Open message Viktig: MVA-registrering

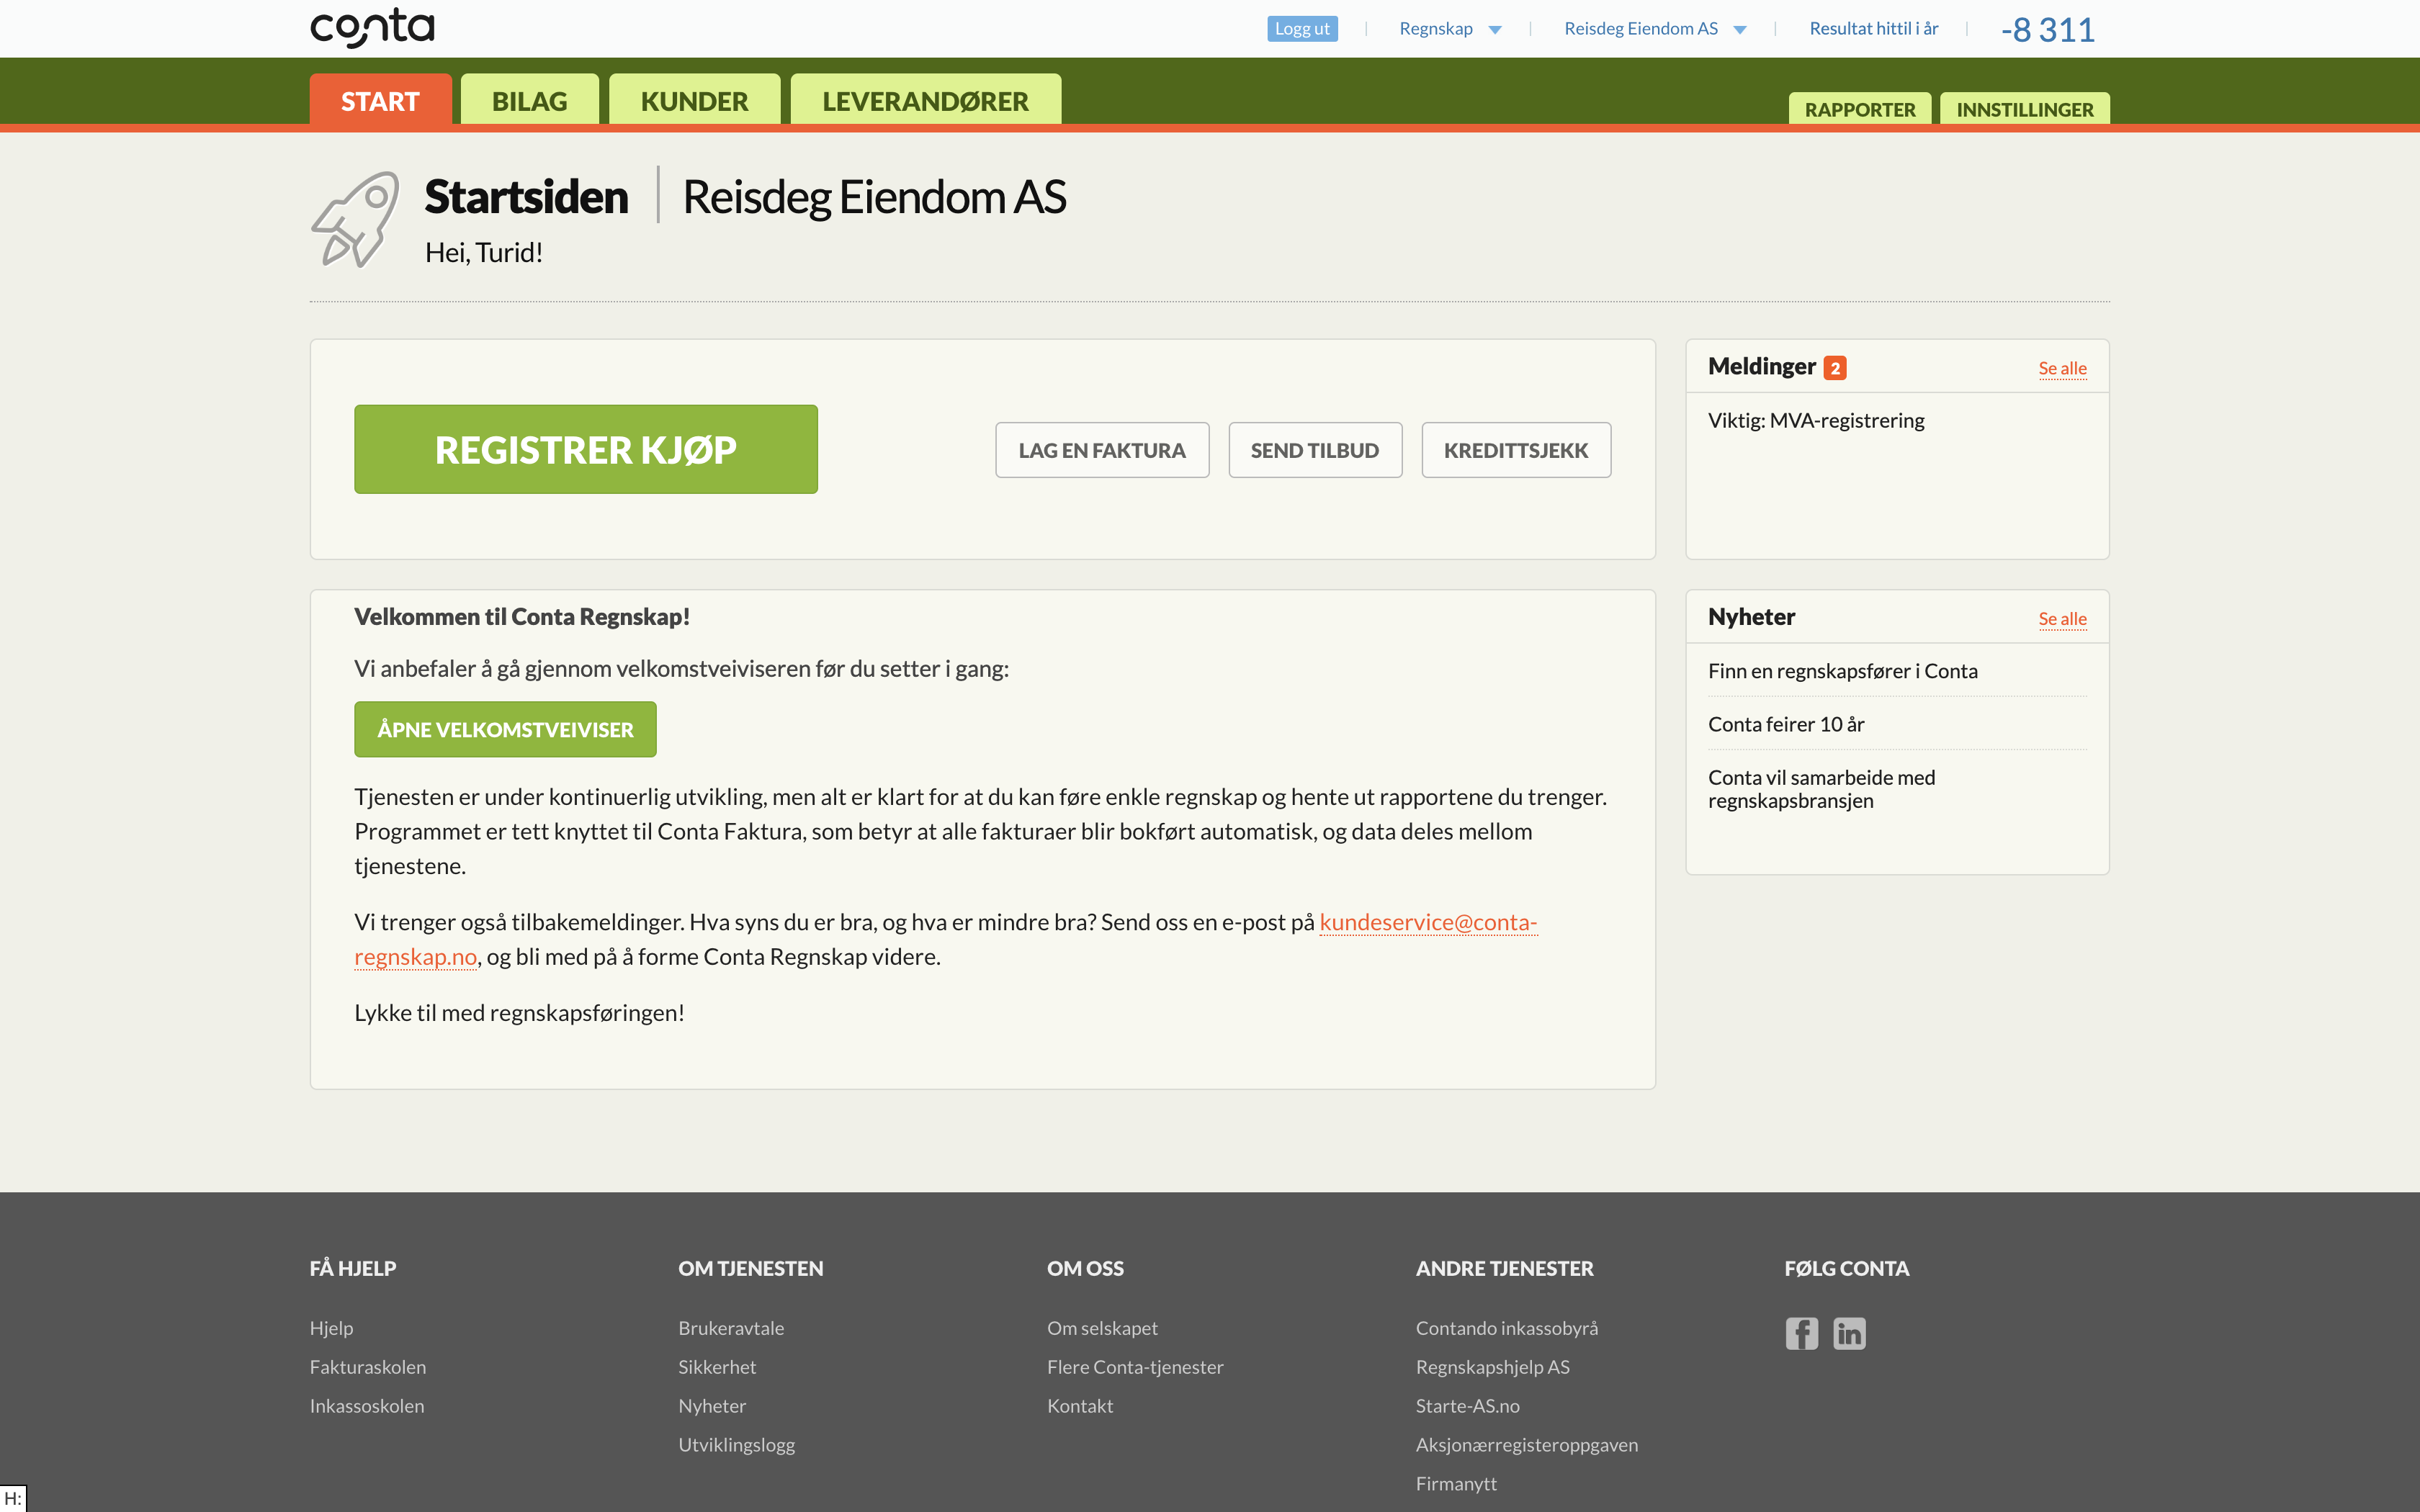1816,420
